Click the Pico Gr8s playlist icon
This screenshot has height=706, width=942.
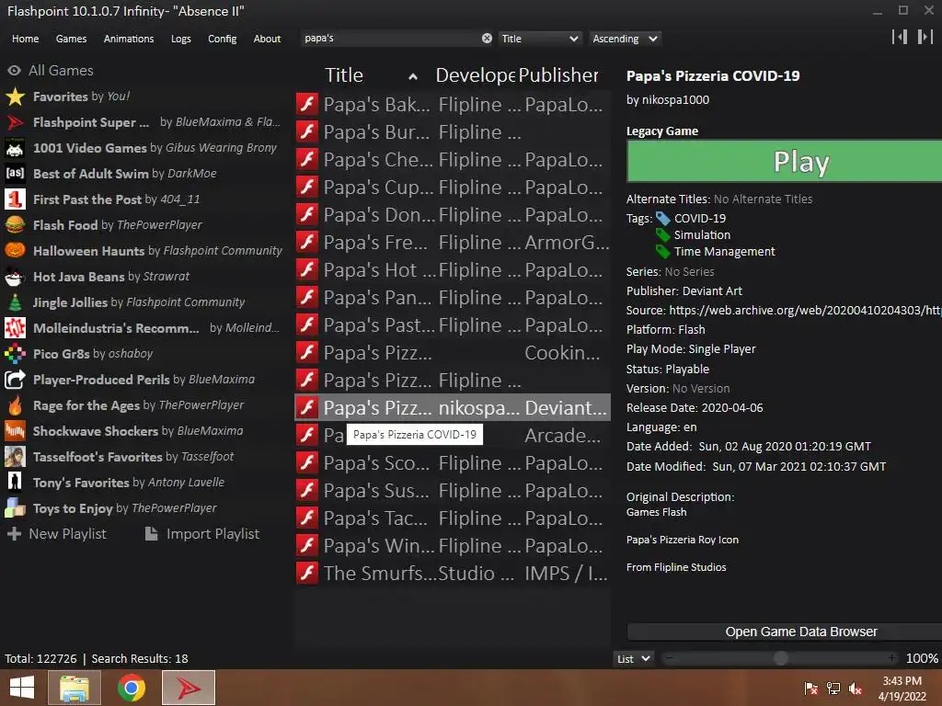(15, 354)
